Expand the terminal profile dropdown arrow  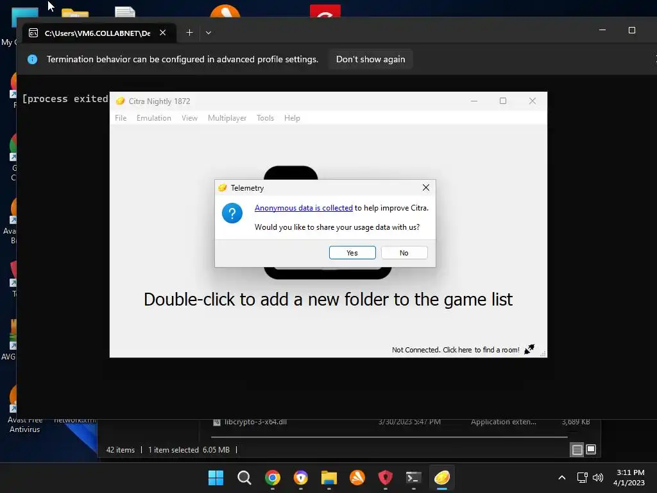pyautogui.click(x=209, y=33)
